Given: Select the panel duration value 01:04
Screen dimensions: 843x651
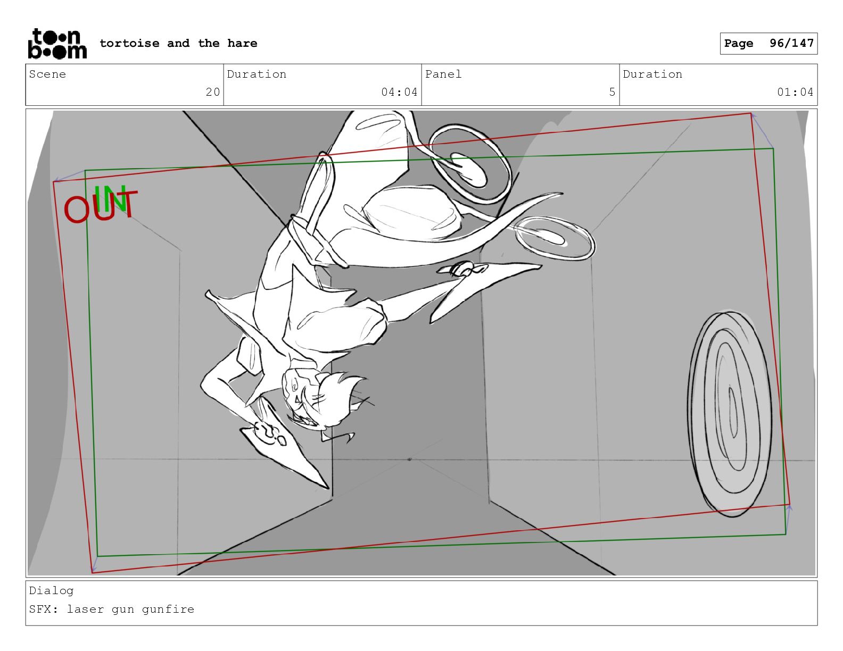Looking at the screenshot, I should pyautogui.click(x=795, y=92).
